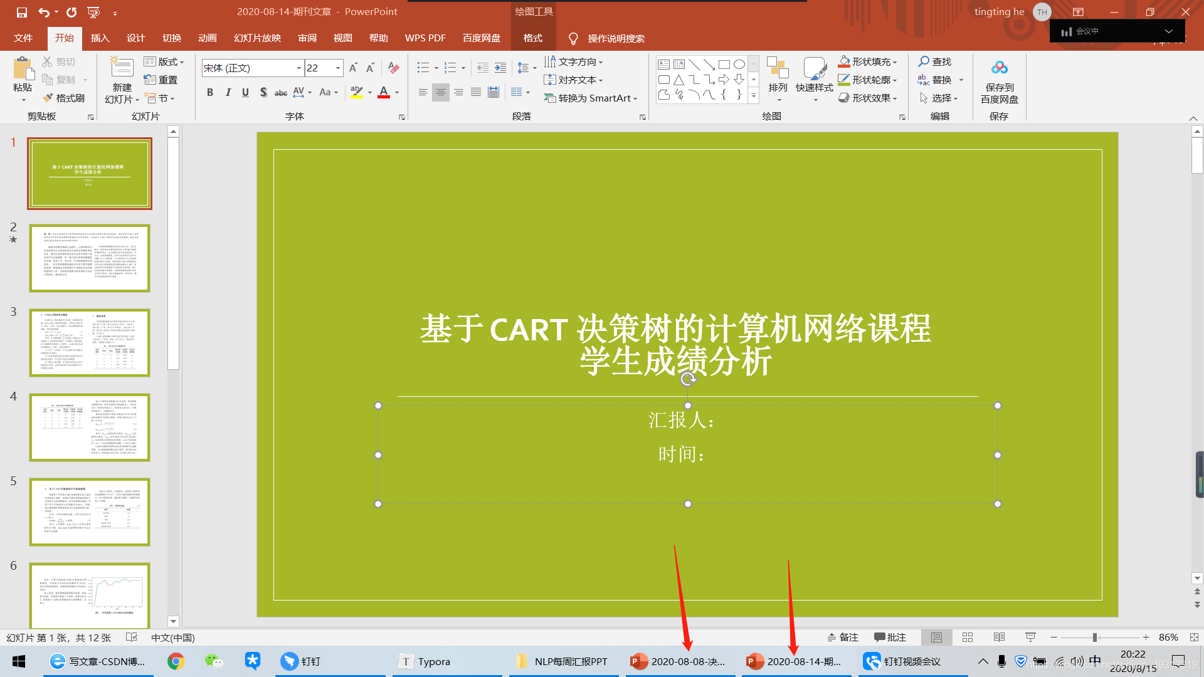
Task: Click the Notes button in status bar
Action: (x=842, y=637)
